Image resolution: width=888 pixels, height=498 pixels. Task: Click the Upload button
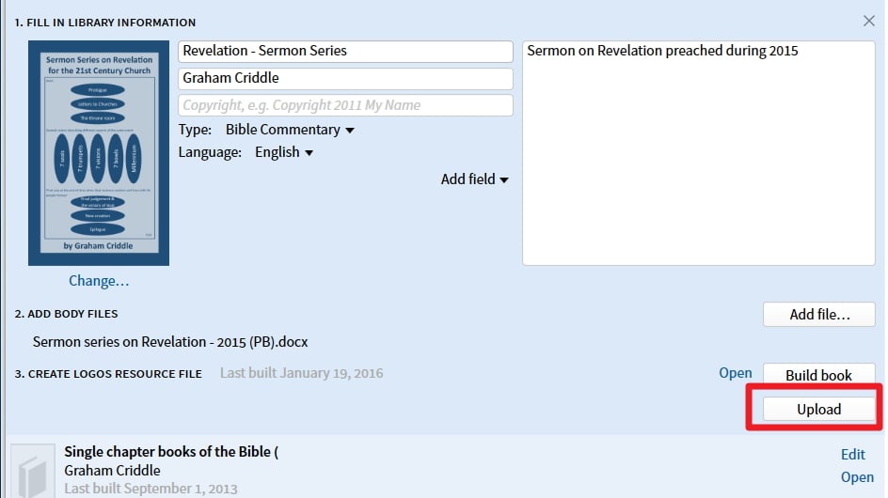click(819, 409)
